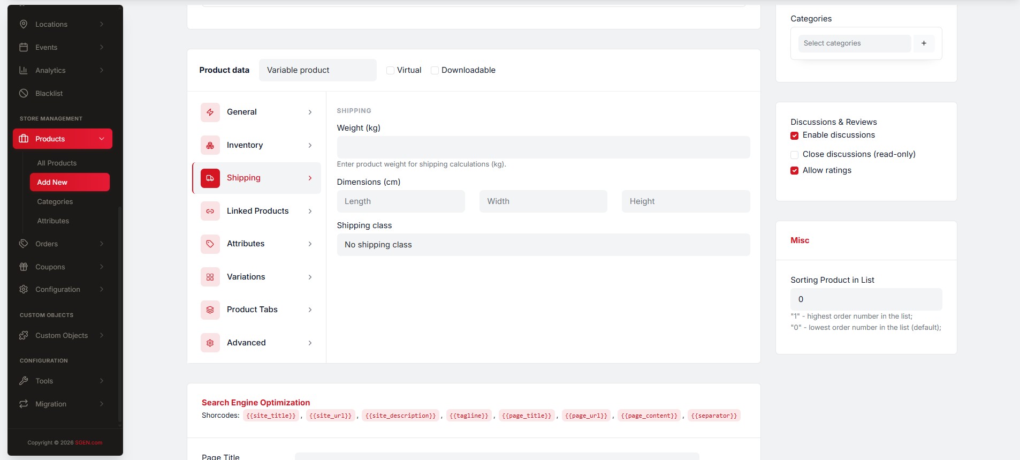This screenshot has height=460, width=1020.
Task: Click the Locations pin icon in sidebar
Action: pos(24,24)
